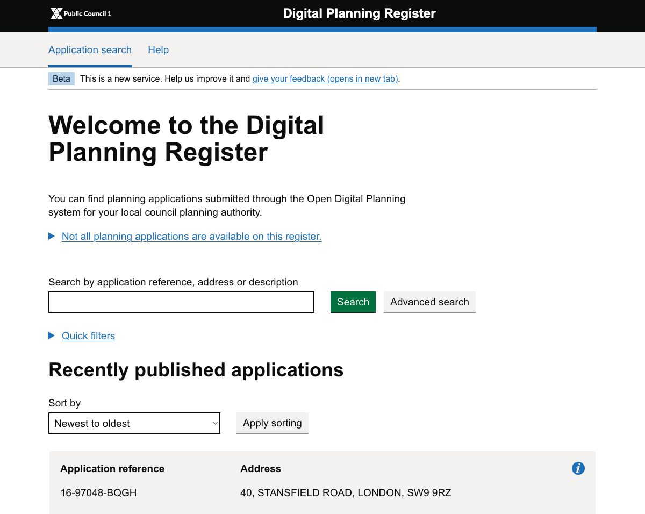The width and height of the screenshot is (645, 514).
Task: Click the blue triangle beside Quick filters
Action: click(52, 335)
